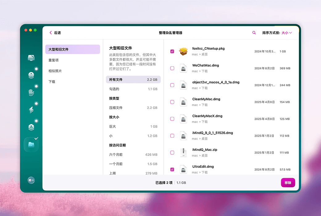Select the 勾选的 1.1 GB filter
This screenshot has width=321, height=216.
(133, 89)
